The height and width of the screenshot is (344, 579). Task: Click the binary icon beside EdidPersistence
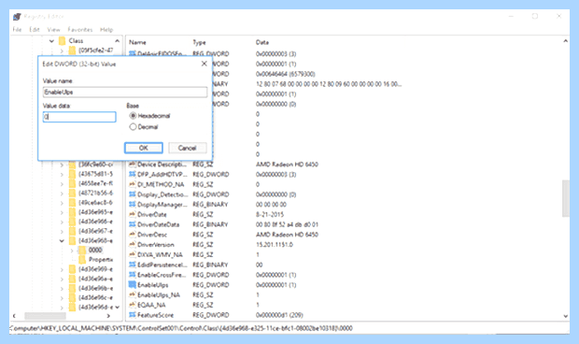133,265
